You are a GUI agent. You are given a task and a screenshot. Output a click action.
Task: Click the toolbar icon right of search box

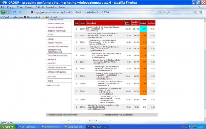point(200,12)
